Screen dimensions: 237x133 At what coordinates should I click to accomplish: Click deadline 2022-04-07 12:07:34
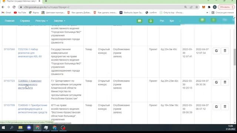(x=202, y=51)
